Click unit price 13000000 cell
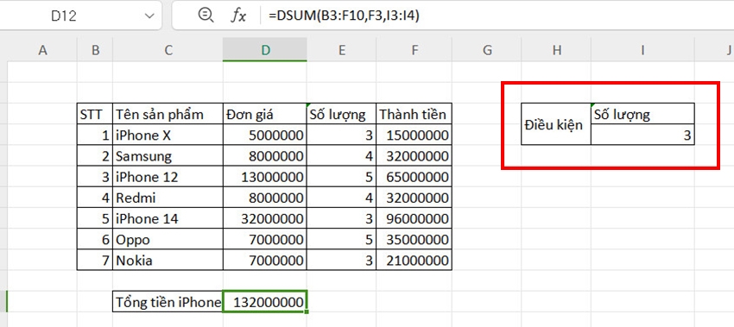Screen dimensions: 734x327 tap(265, 177)
